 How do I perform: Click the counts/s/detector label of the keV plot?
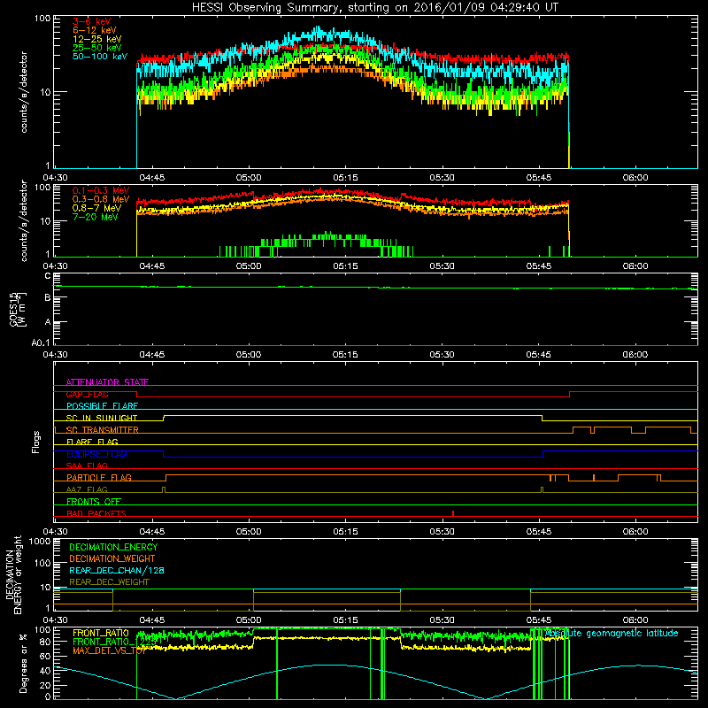(24, 92)
